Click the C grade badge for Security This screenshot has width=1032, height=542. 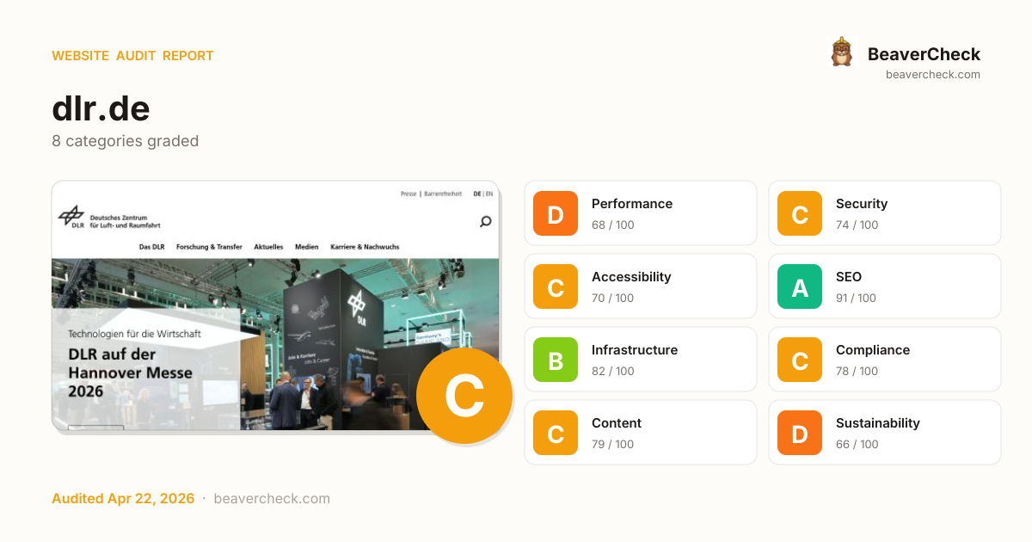[x=800, y=213]
